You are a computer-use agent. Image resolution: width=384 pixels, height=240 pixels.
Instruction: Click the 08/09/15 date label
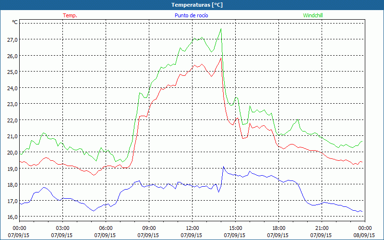click(x=364, y=235)
